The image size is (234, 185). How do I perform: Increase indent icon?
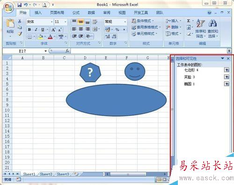tap(81, 37)
